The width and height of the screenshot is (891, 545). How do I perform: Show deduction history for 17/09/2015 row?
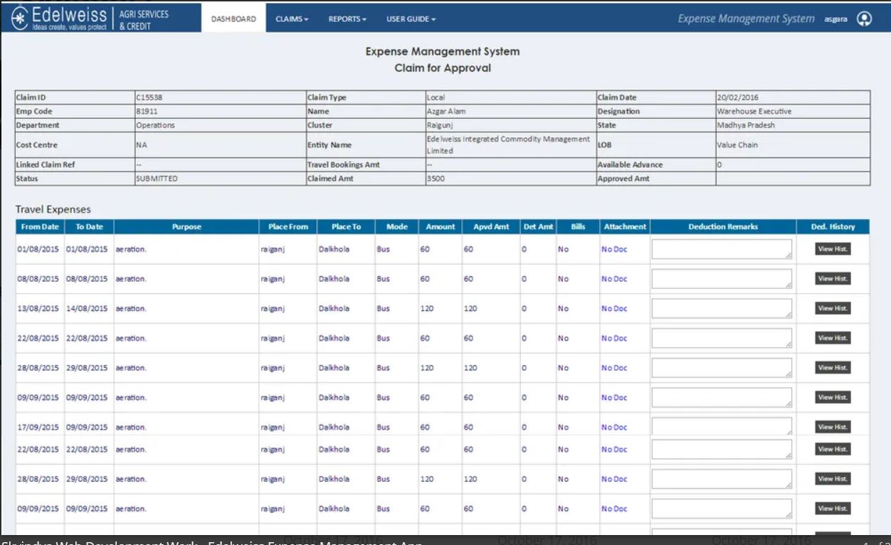833,427
